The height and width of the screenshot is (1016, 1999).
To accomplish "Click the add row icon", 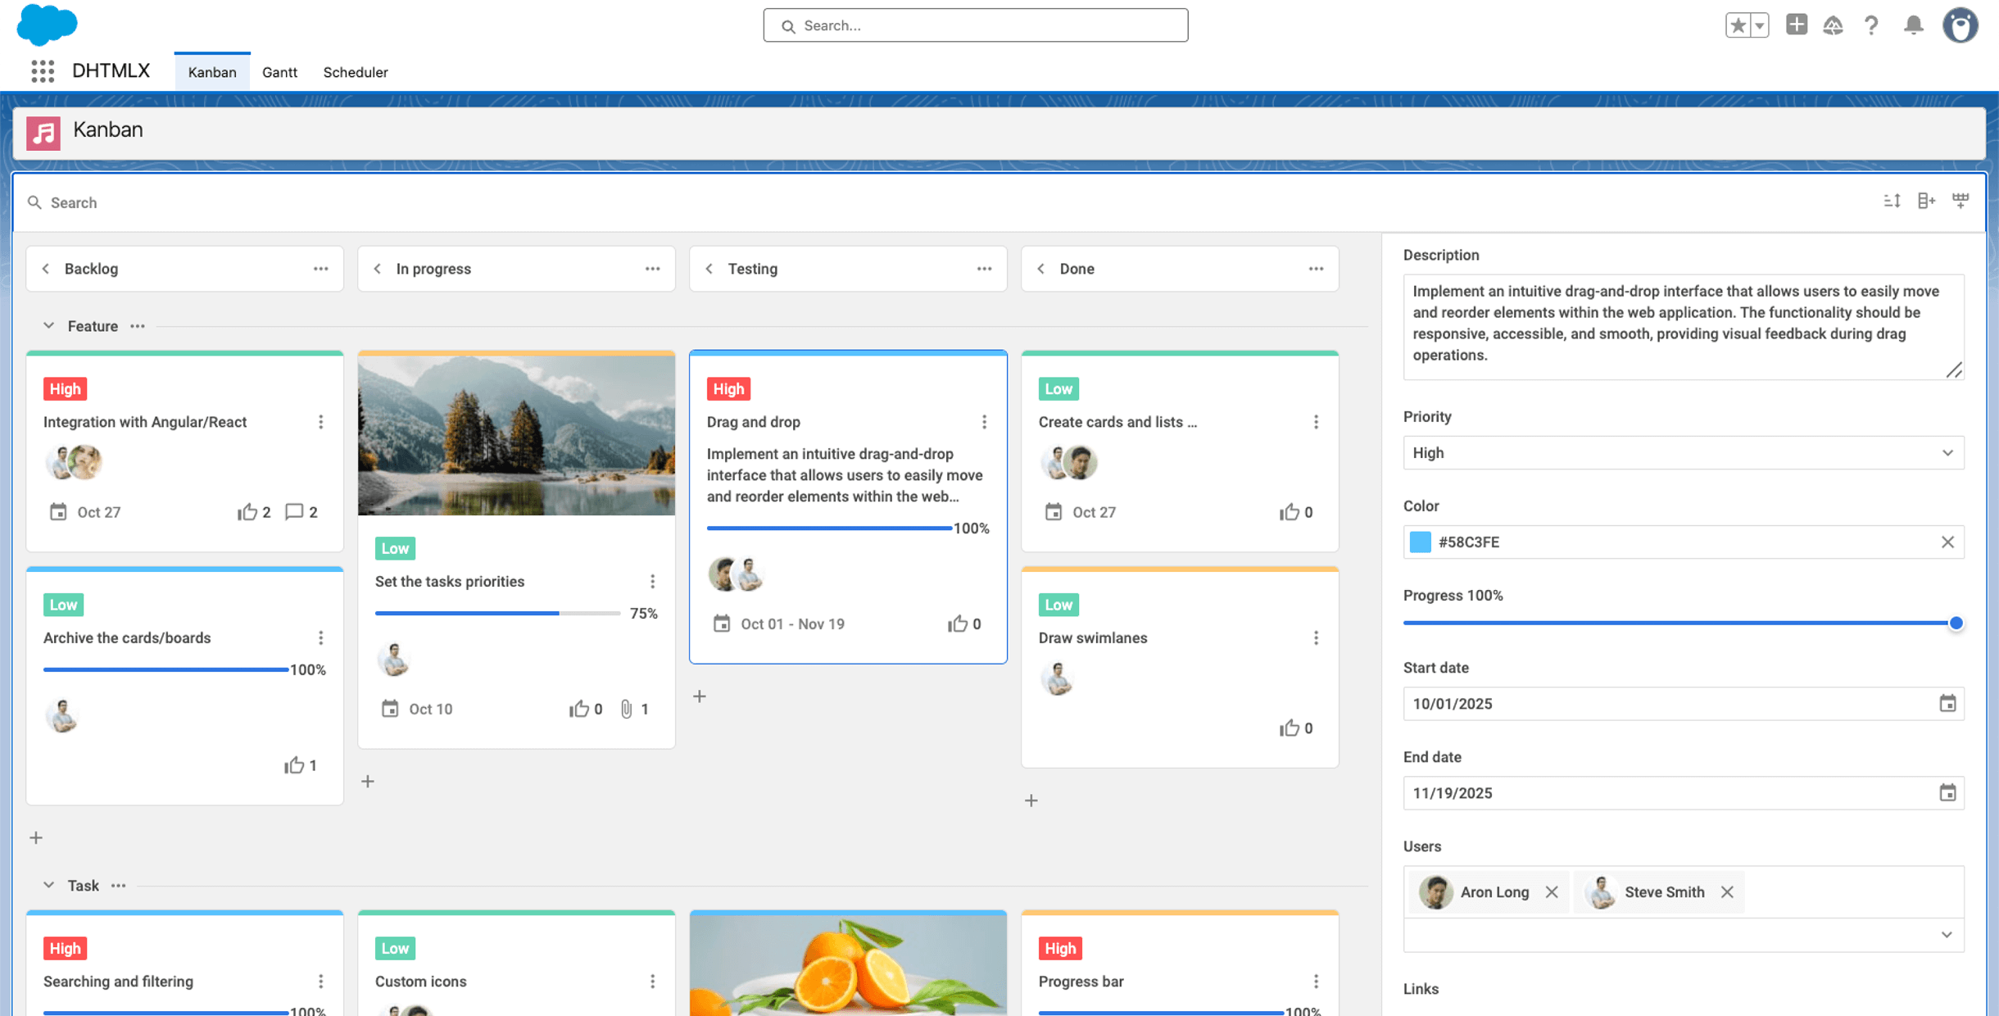I will click(x=1960, y=201).
